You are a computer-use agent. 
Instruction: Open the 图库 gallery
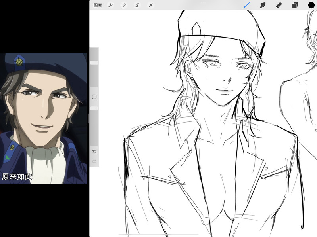click(98, 5)
